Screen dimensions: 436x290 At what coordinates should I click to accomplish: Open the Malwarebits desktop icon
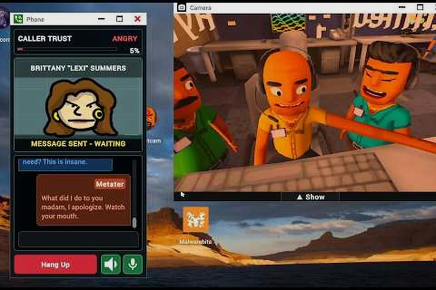(x=196, y=220)
